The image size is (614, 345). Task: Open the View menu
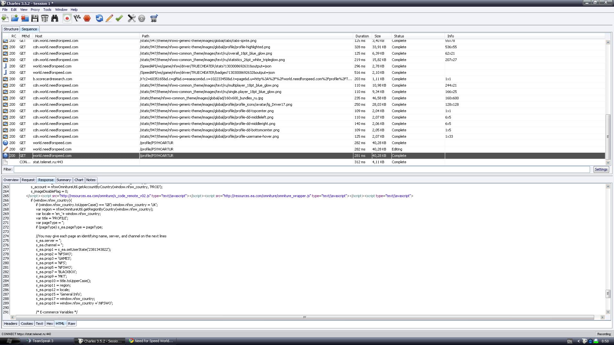(x=24, y=10)
